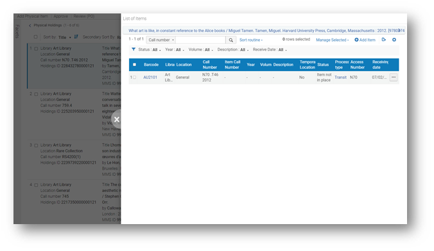Check holdings row with call number N70 .T46 2012
The width and height of the screenshot is (434, 251).
36,49
